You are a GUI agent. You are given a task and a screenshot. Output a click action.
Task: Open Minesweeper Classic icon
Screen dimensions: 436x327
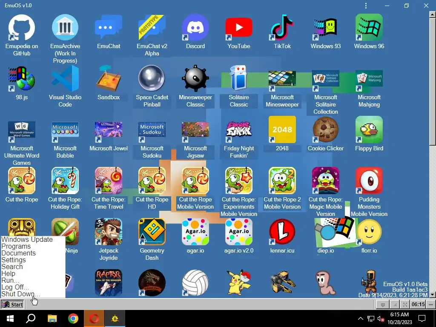(x=195, y=79)
